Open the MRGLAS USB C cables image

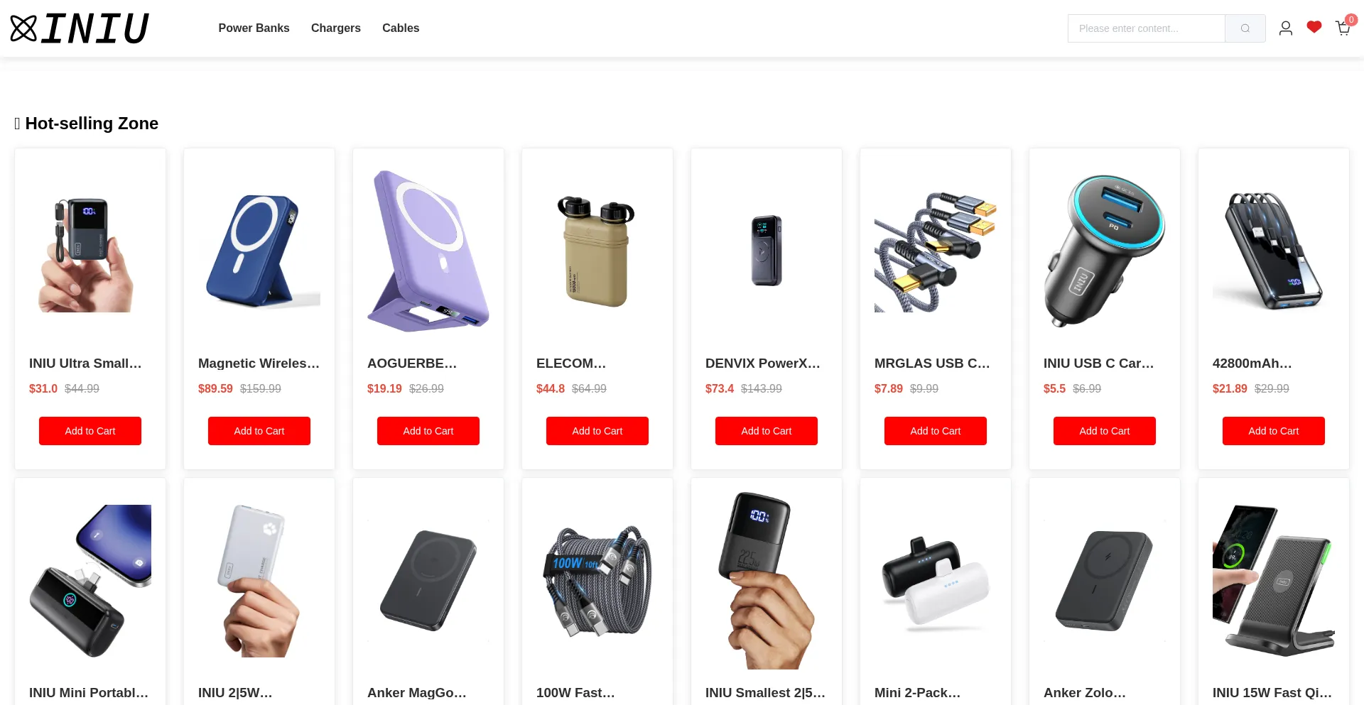[x=936, y=251]
